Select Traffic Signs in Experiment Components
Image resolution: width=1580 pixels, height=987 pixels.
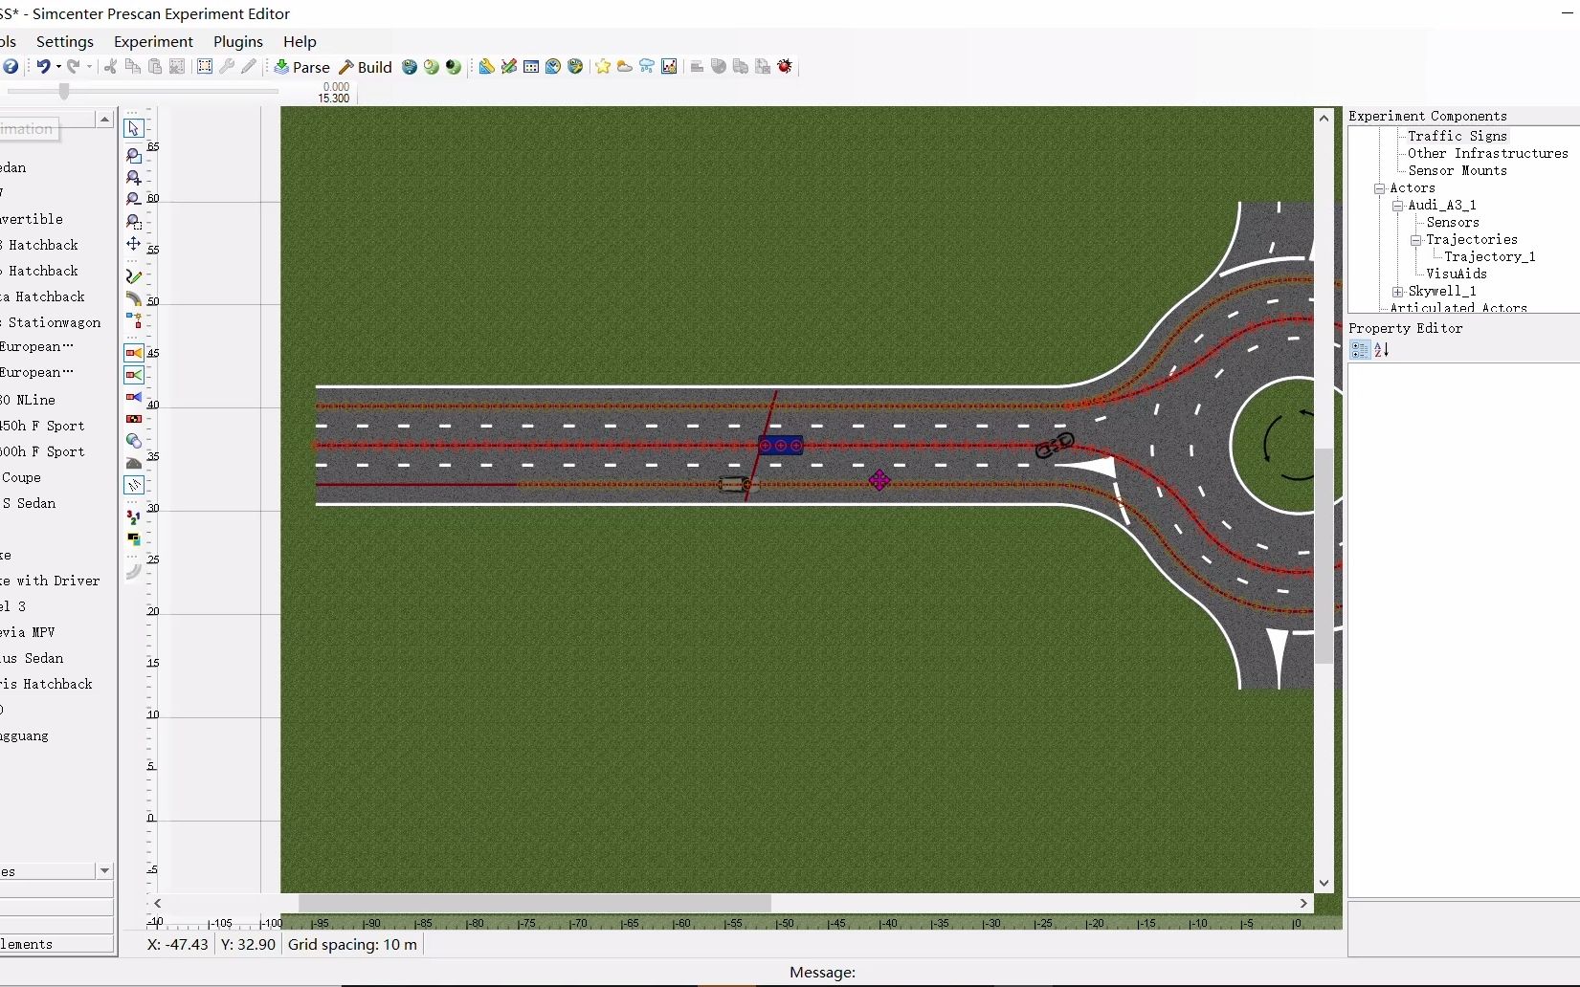pyautogui.click(x=1457, y=136)
